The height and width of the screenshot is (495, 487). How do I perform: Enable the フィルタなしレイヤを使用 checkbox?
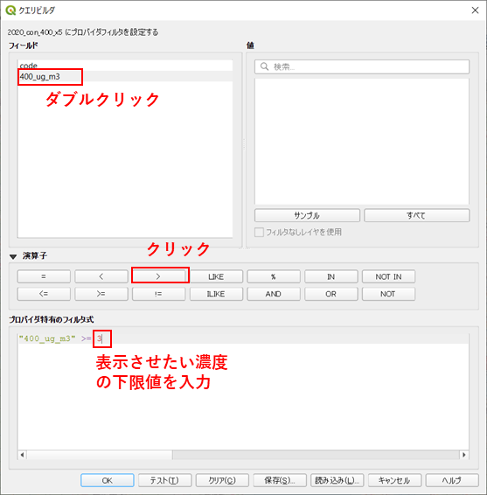point(259,233)
